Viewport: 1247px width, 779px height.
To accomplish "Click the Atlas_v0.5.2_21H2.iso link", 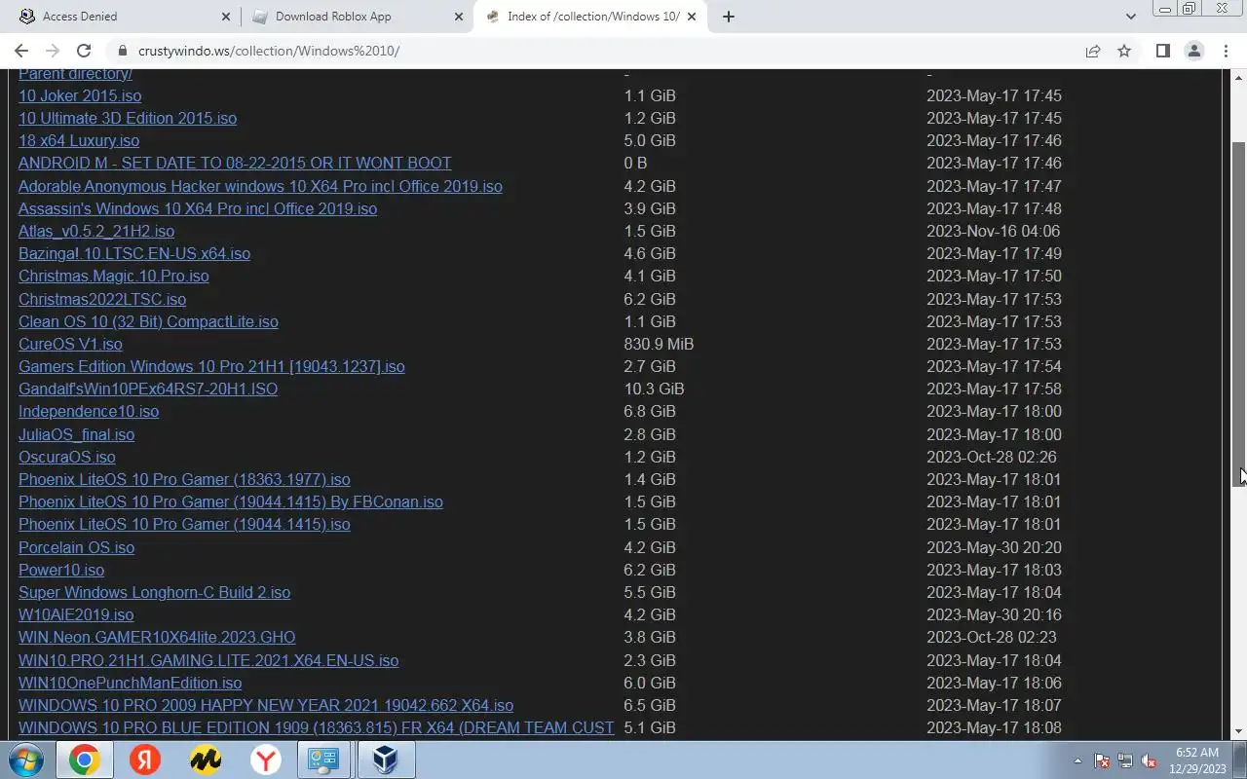I will coord(96,231).
